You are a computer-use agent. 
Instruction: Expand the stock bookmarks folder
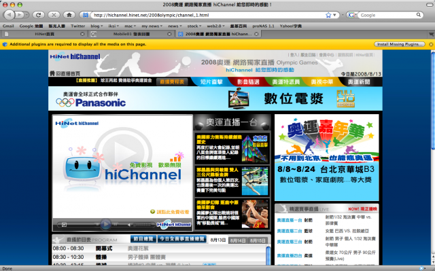[194, 26]
